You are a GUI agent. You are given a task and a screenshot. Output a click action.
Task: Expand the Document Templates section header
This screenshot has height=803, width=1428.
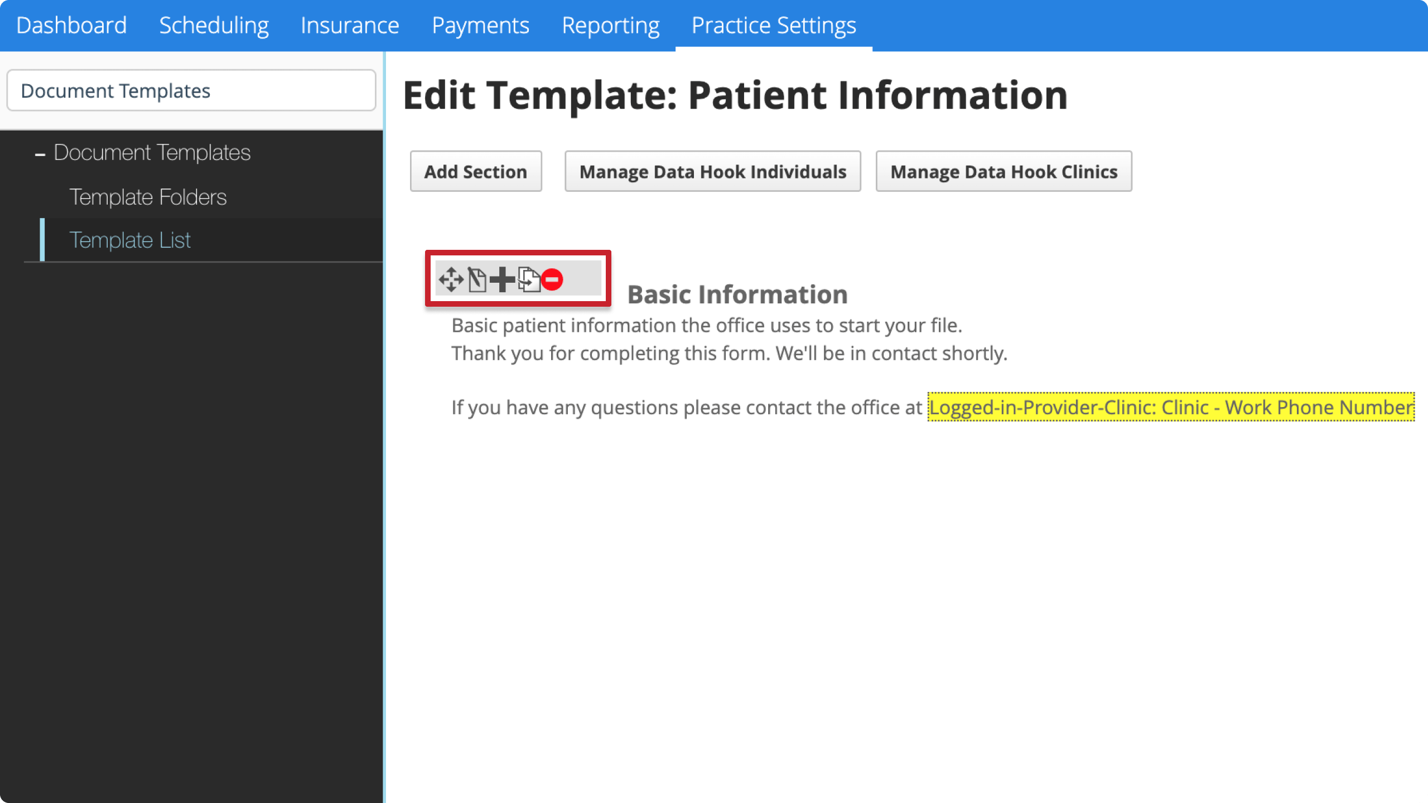click(x=152, y=152)
